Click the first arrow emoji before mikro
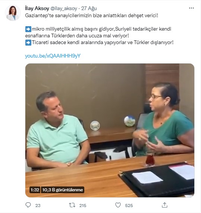The image size is (201, 213). [28, 29]
